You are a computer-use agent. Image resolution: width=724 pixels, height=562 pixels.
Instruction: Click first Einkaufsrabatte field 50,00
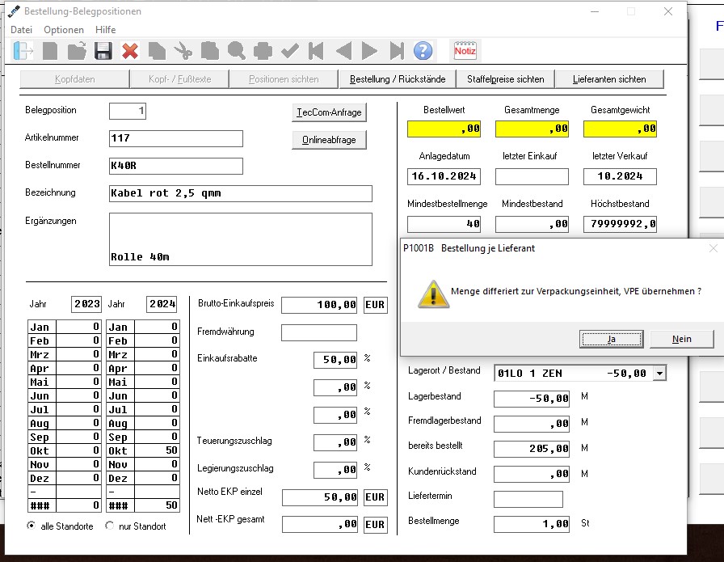click(335, 360)
